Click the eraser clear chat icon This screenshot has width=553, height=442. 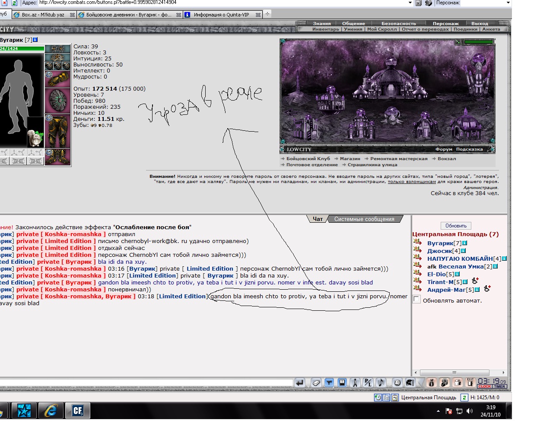click(x=316, y=382)
